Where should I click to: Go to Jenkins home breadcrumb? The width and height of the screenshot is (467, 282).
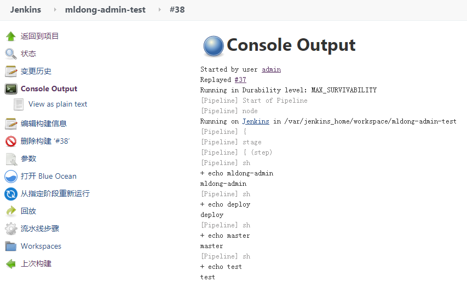[x=25, y=10]
